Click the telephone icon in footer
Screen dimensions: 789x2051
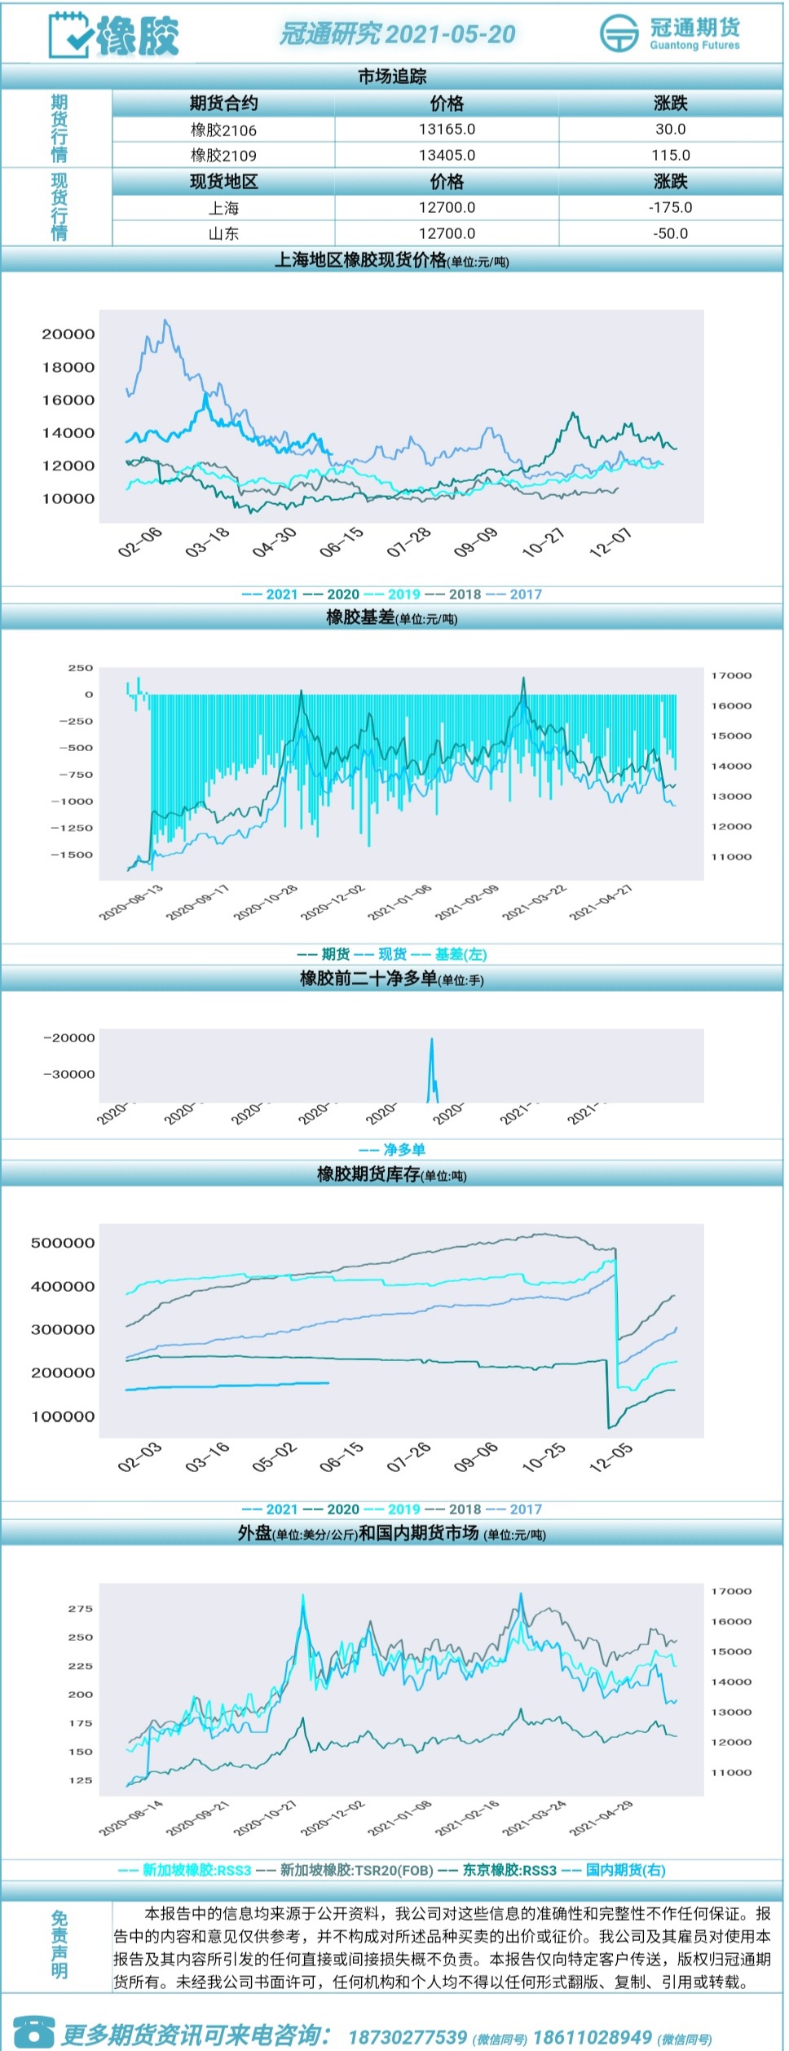pos(34,2034)
